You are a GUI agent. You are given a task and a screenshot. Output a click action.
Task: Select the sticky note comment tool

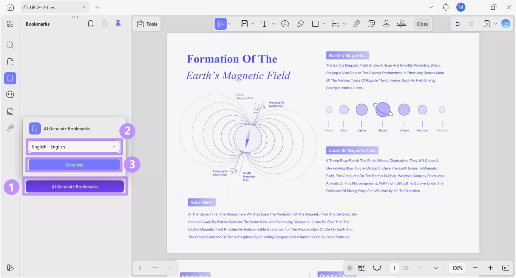[285, 24]
